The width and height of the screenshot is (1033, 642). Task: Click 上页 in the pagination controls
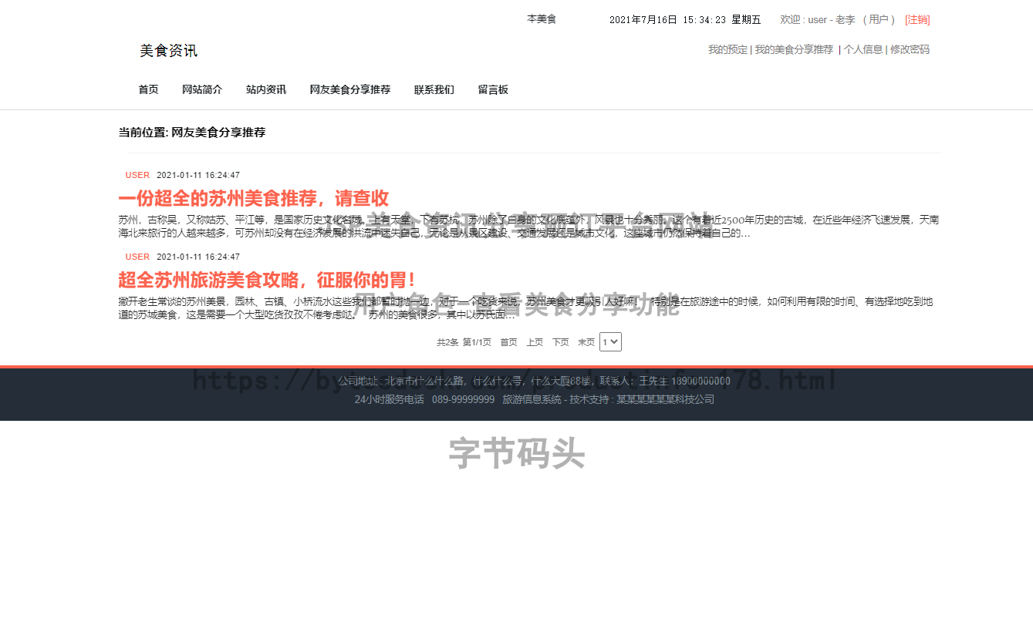(535, 341)
